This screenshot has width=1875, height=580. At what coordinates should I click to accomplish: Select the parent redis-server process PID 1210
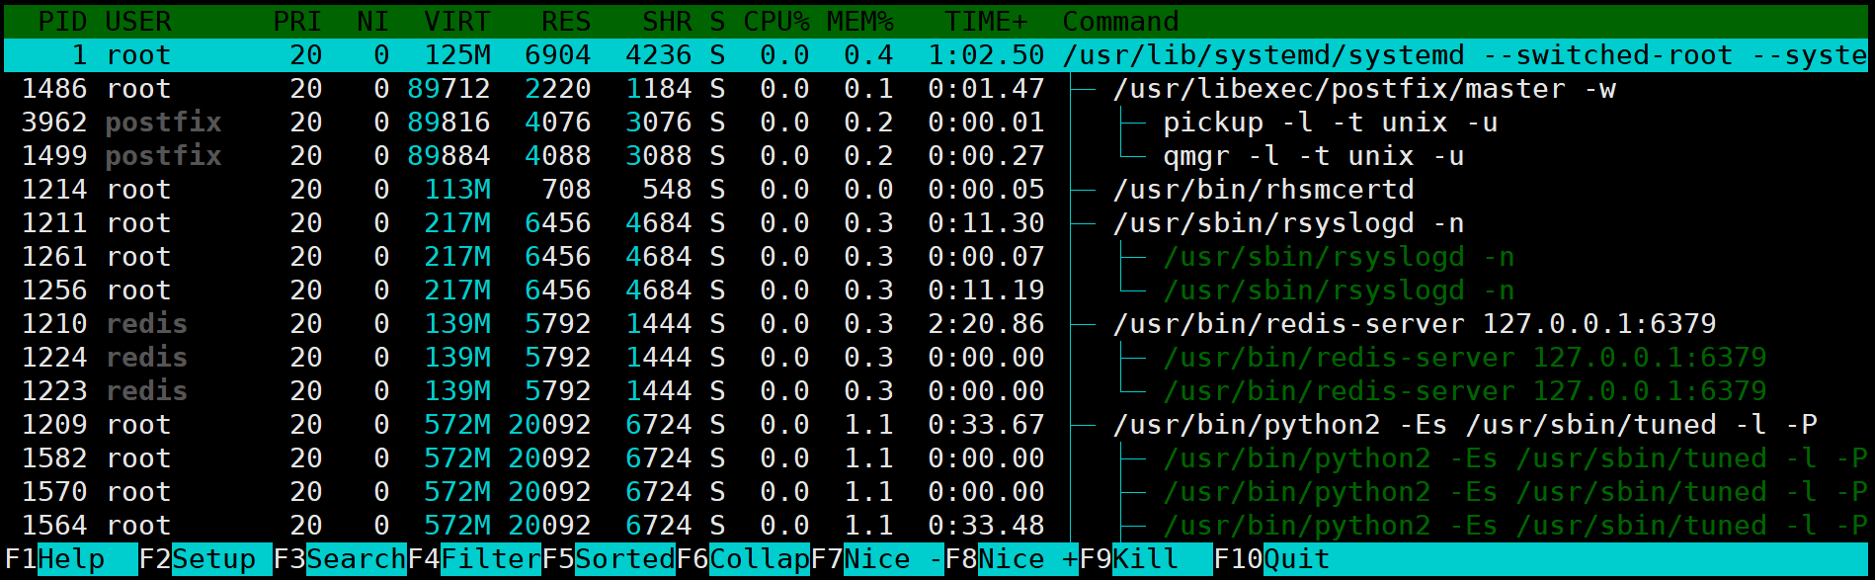(936, 324)
